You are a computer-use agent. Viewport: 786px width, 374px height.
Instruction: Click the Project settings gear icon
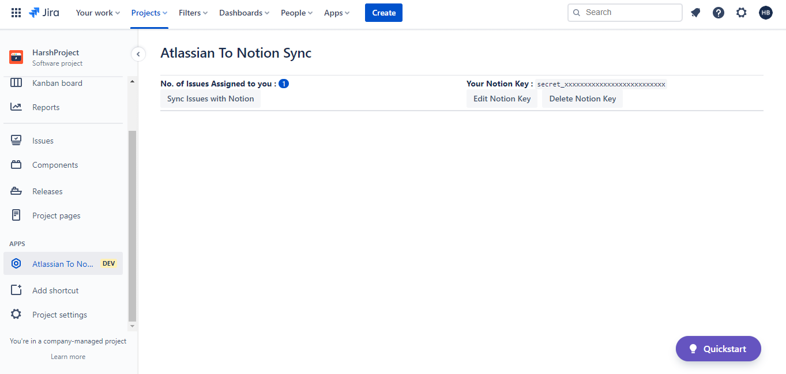pyautogui.click(x=16, y=315)
